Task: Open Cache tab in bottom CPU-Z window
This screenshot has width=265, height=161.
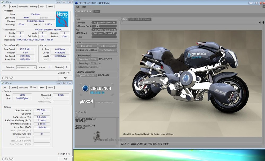Action: click(x=13, y=87)
